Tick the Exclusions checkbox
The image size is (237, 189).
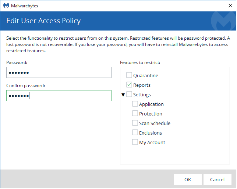click(135, 133)
